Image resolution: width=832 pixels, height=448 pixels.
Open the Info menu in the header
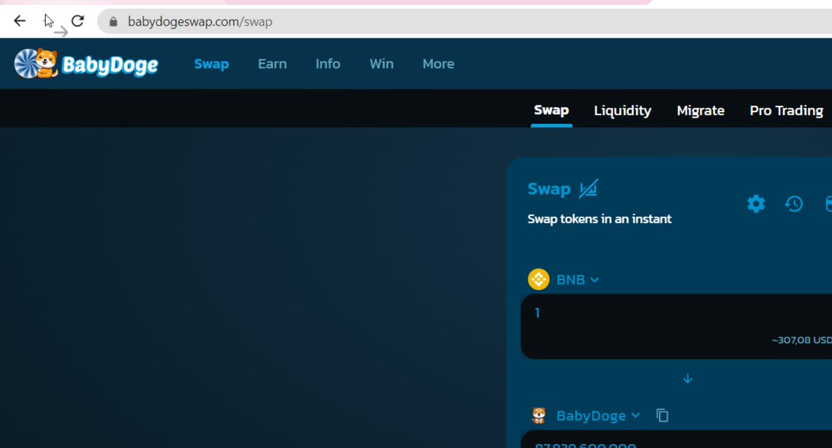[x=328, y=64]
